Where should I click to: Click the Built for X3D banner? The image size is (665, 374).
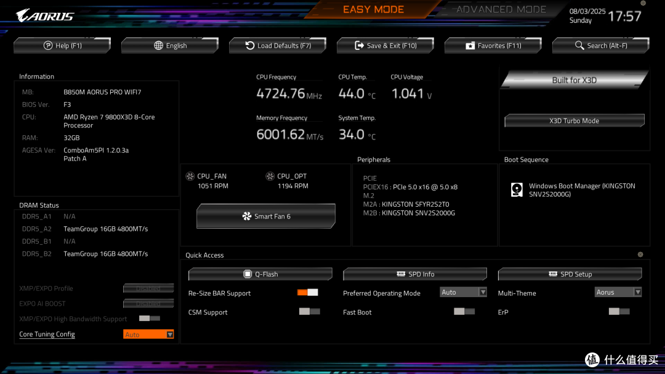tap(574, 80)
